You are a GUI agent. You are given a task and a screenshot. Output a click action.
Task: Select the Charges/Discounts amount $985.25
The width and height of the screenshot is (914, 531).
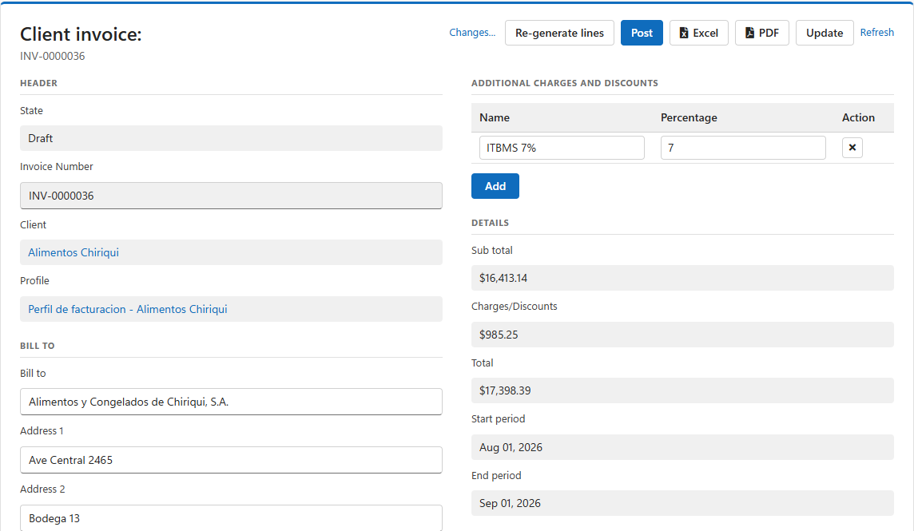[x=682, y=335]
